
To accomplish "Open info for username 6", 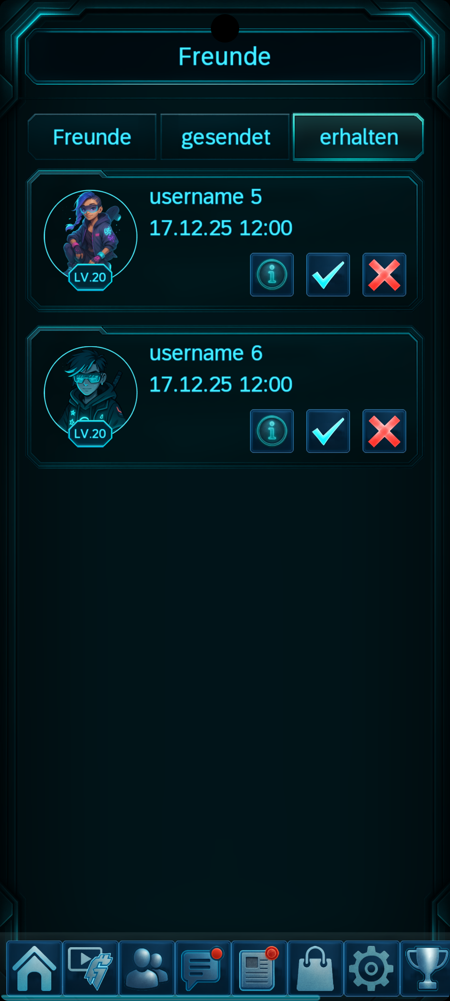I will click(x=272, y=431).
